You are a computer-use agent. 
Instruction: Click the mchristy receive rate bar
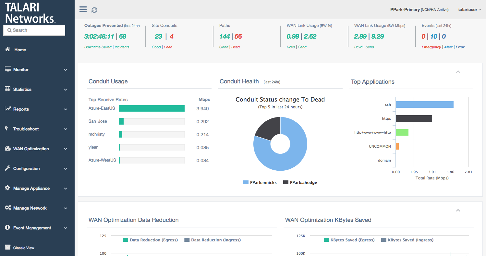[x=120, y=134]
